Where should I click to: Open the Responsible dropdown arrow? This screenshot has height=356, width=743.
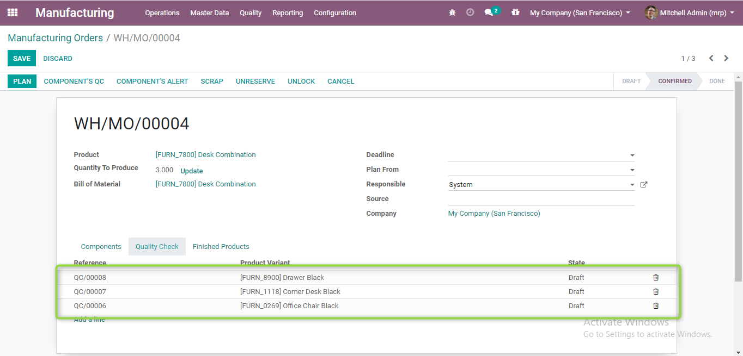pyautogui.click(x=632, y=185)
